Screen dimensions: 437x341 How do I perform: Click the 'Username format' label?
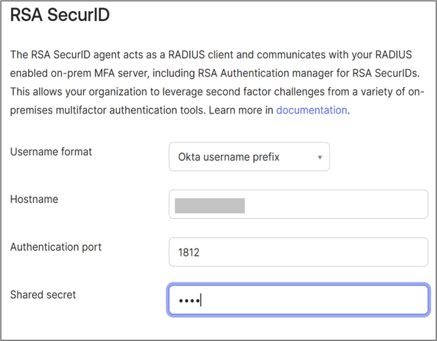click(51, 152)
